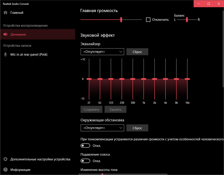Click Сброс next to Окружающая обстановка

[137, 128]
